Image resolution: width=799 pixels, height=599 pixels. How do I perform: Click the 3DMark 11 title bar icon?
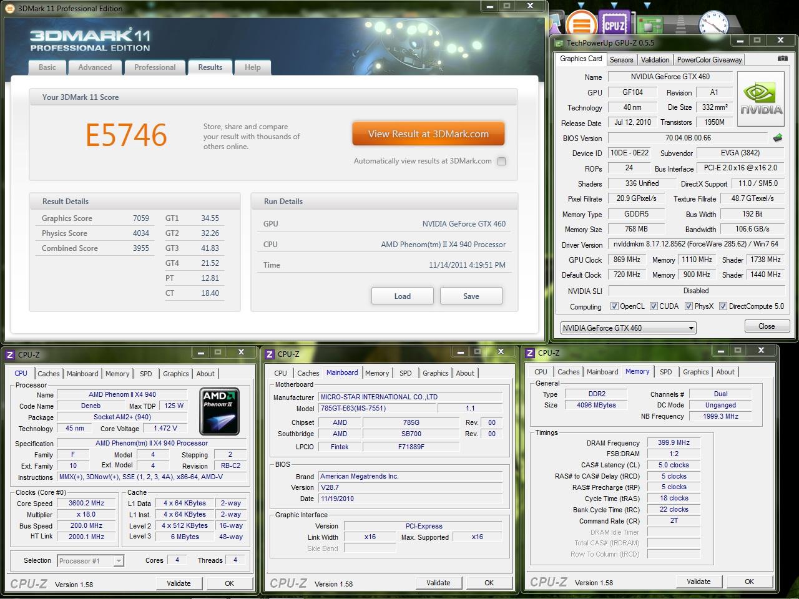pos(9,9)
